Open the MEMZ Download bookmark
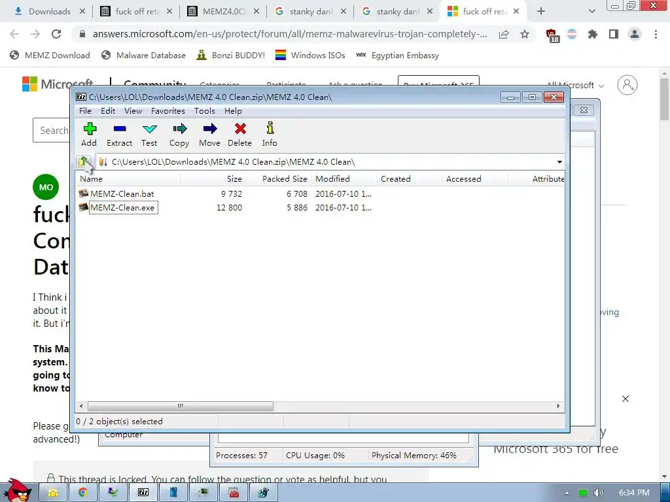The width and height of the screenshot is (670, 502). tap(50, 55)
